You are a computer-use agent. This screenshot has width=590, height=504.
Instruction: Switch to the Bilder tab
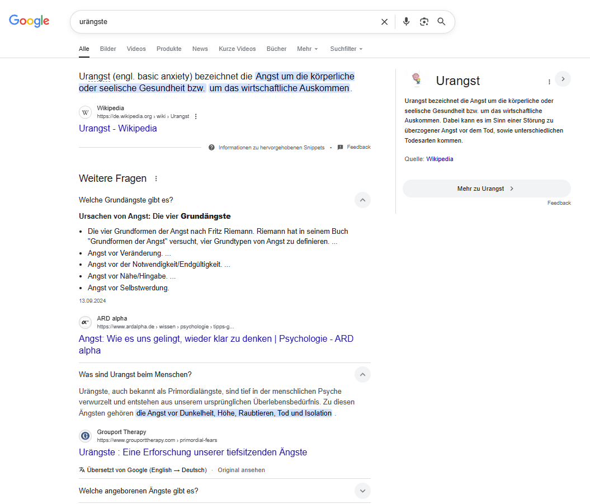click(x=108, y=49)
